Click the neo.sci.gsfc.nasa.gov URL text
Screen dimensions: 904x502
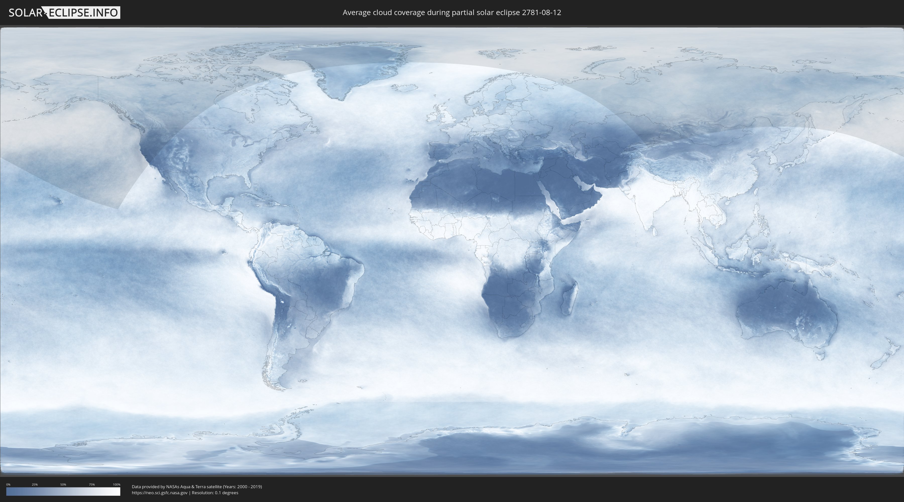160,493
